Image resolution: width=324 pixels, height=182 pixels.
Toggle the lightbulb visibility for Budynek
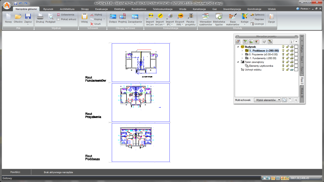[283, 47]
